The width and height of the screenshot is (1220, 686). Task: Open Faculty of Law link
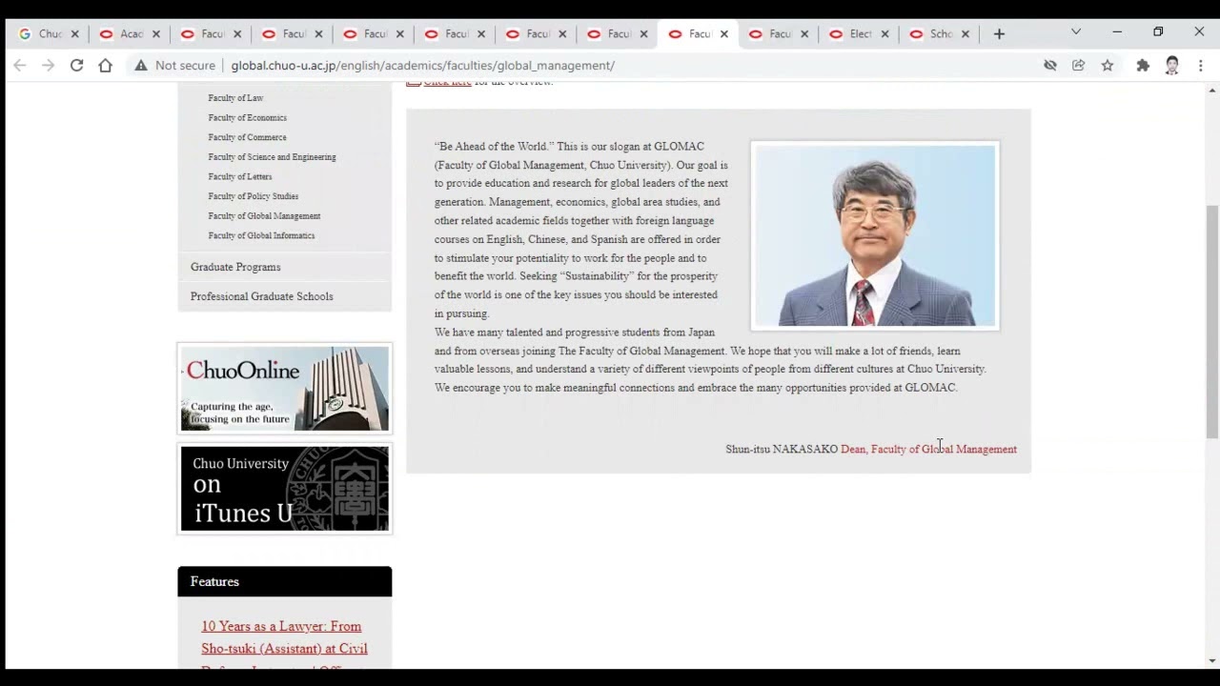[x=235, y=98]
